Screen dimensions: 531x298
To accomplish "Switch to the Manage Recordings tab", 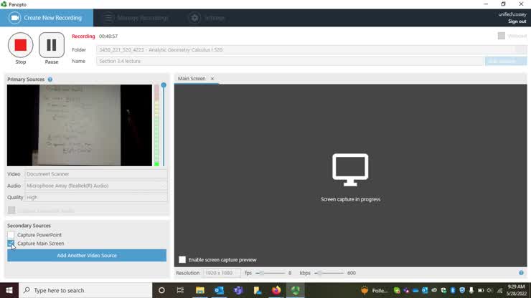I will tap(137, 18).
